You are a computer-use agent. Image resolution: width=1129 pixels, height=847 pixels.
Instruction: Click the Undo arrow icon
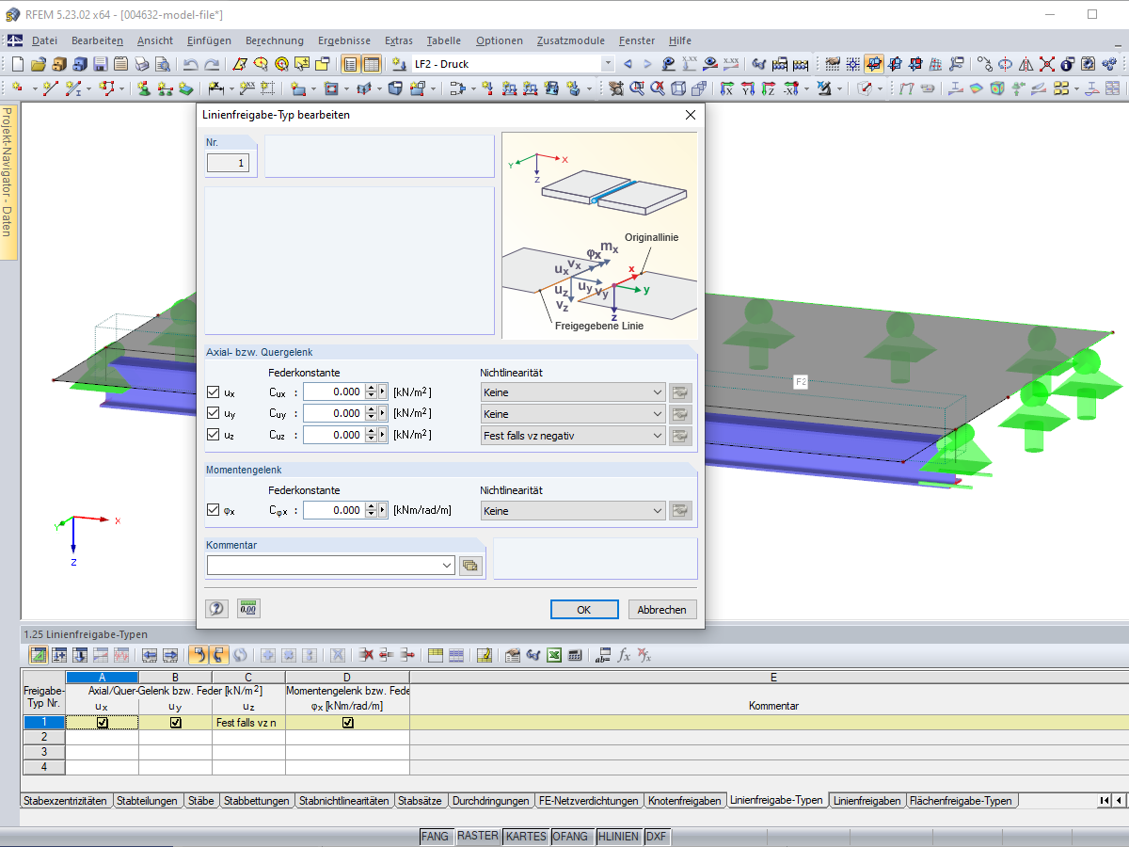(190, 64)
